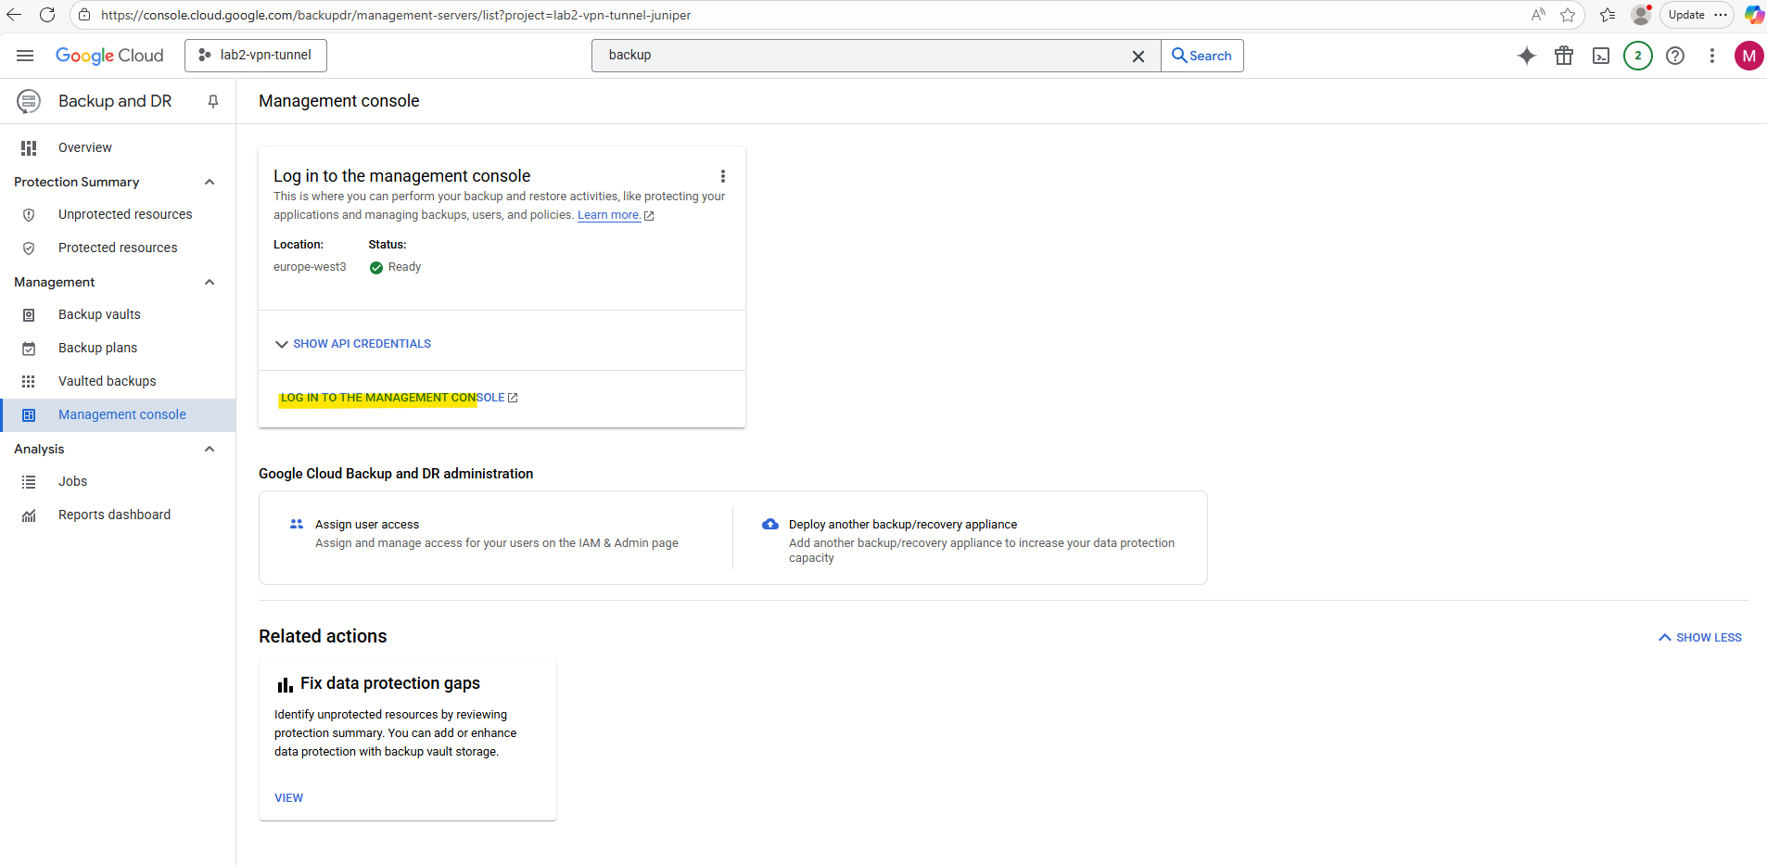Click Show Less for Related actions

pyautogui.click(x=1700, y=638)
